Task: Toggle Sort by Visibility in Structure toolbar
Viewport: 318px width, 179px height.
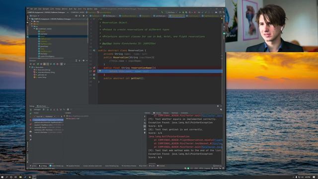Action: (x=31, y=64)
